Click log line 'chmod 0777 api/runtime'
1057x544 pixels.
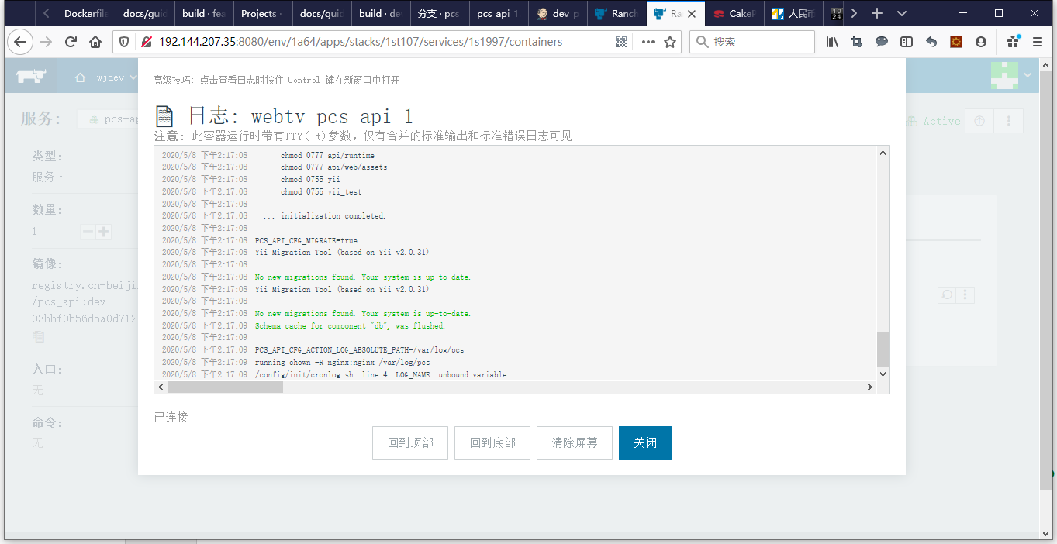(327, 156)
